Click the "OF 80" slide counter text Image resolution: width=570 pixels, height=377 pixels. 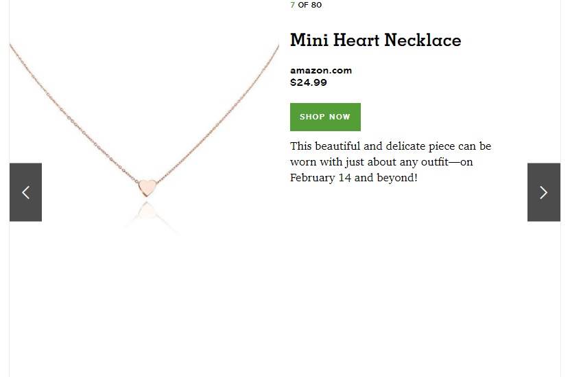[x=310, y=5]
